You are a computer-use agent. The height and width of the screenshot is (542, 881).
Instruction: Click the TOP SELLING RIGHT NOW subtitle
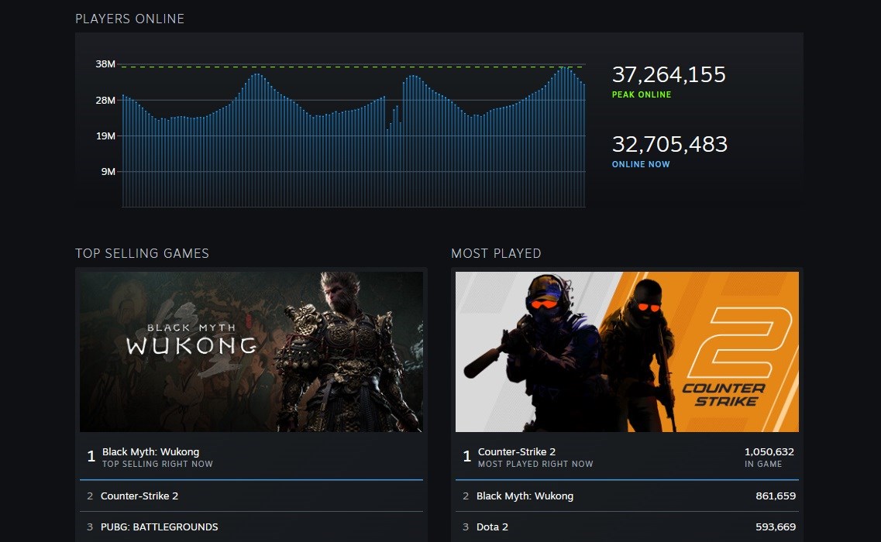pos(157,464)
